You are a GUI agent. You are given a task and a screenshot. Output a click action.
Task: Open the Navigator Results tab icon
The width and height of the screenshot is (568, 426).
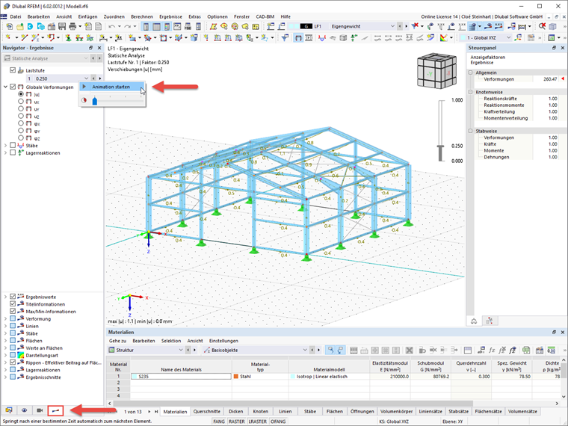[56, 410]
